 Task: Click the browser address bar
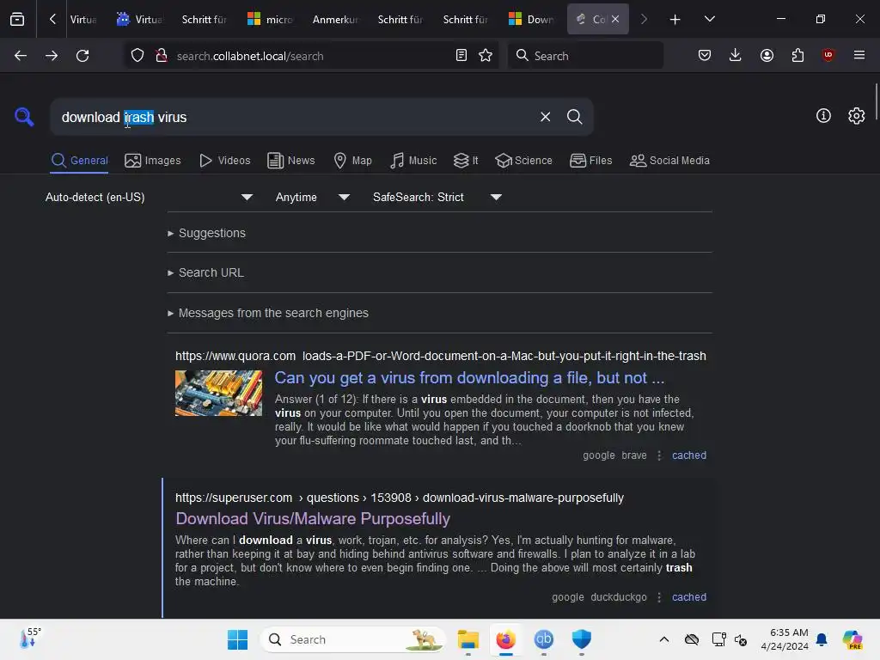click(311, 56)
